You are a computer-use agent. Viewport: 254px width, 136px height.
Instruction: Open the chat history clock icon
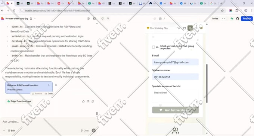tap(89, 19)
